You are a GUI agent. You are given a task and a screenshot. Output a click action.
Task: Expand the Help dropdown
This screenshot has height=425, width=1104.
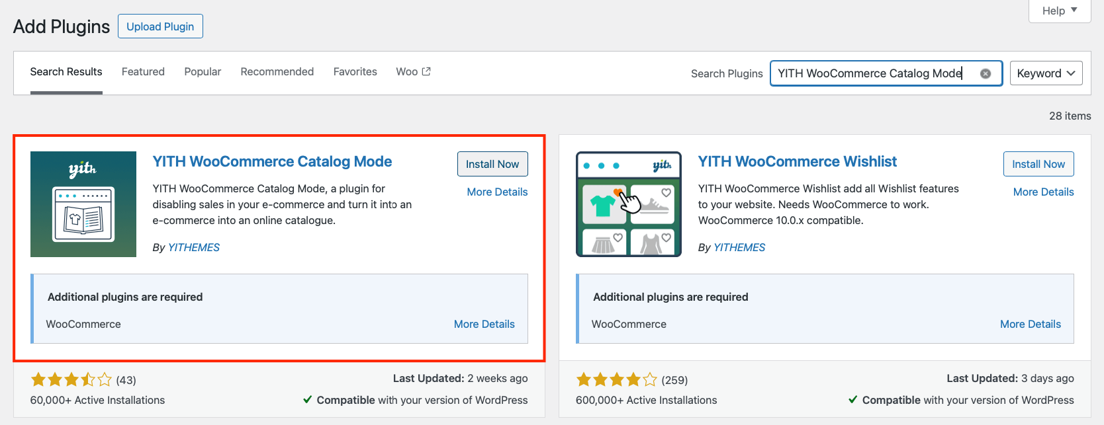click(1060, 11)
